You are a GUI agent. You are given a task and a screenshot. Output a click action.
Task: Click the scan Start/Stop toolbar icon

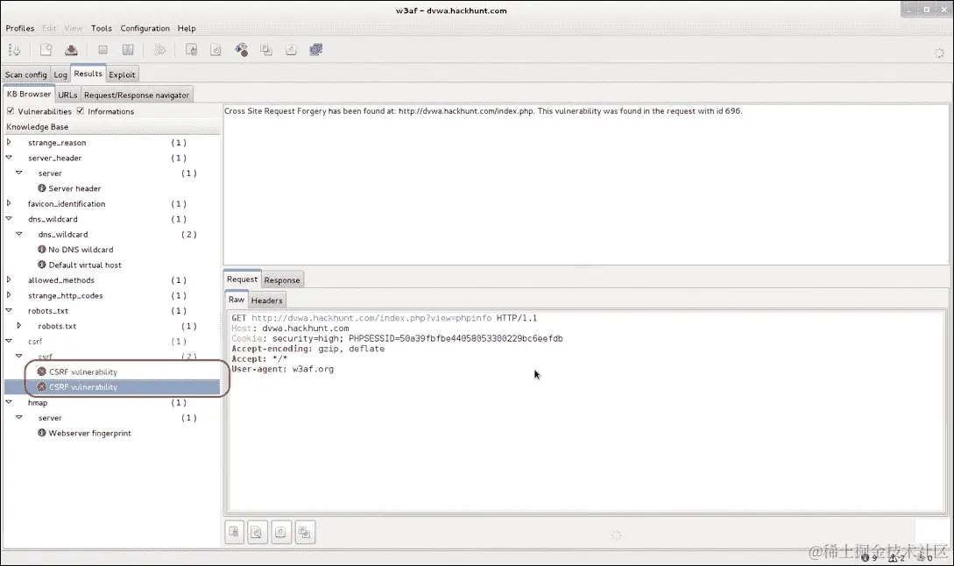coord(102,50)
